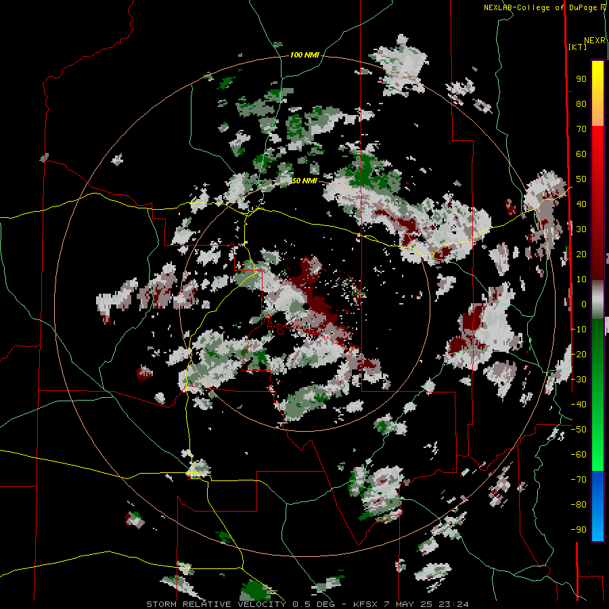Click the gray zero-velocity segment of color bar
The height and width of the screenshot is (609, 609).
point(597,300)
